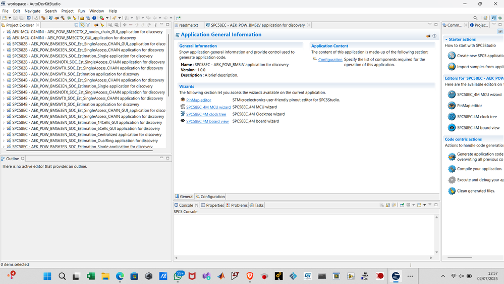Click the Configuration link in Application Content
Viewport: 504px width, 284px height.
click(330, 60)
